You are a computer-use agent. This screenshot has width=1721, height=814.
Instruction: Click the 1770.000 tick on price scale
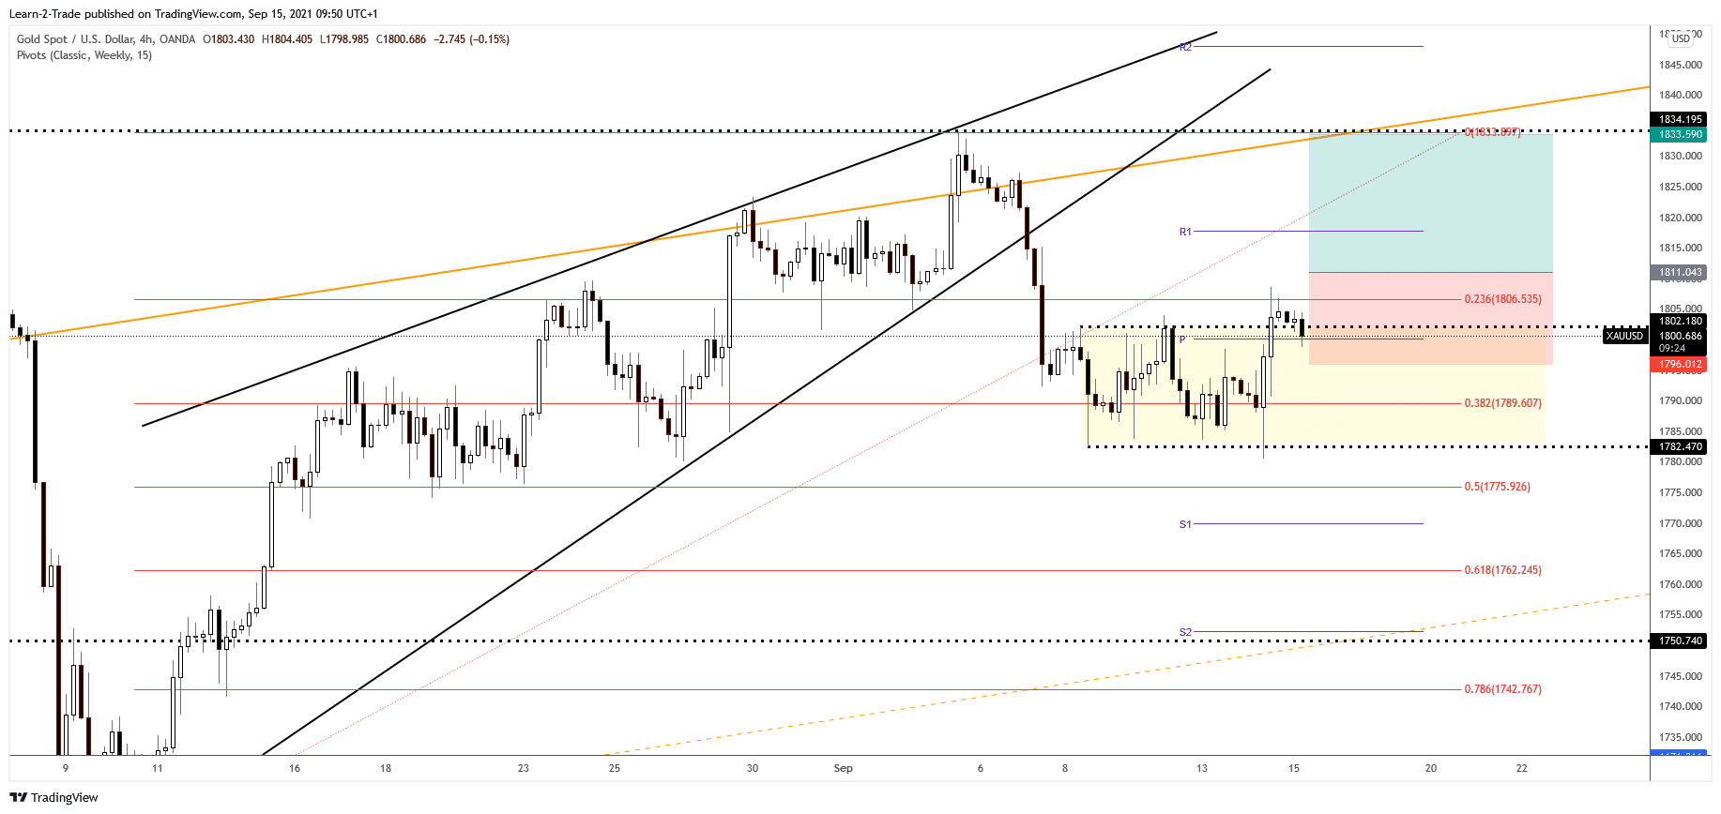(1680, 523)
